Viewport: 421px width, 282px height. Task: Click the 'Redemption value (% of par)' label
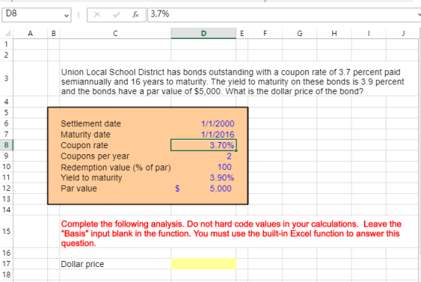click(116, 167)
